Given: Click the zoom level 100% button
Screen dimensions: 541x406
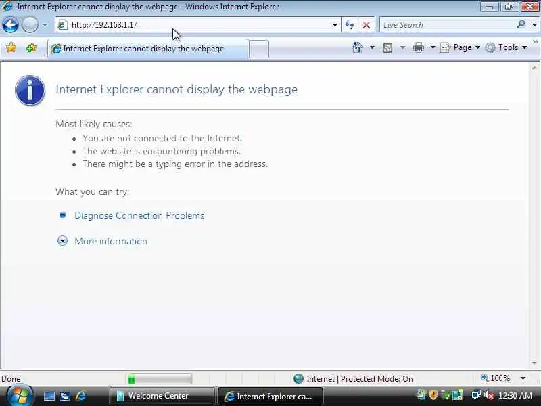Looking at the screenshot, I should 496,378.
